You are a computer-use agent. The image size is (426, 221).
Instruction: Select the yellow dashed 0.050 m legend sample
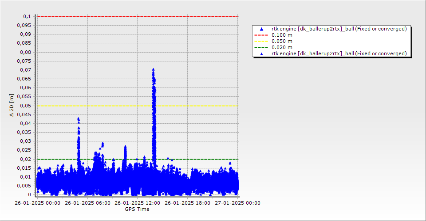click(261, 42)
